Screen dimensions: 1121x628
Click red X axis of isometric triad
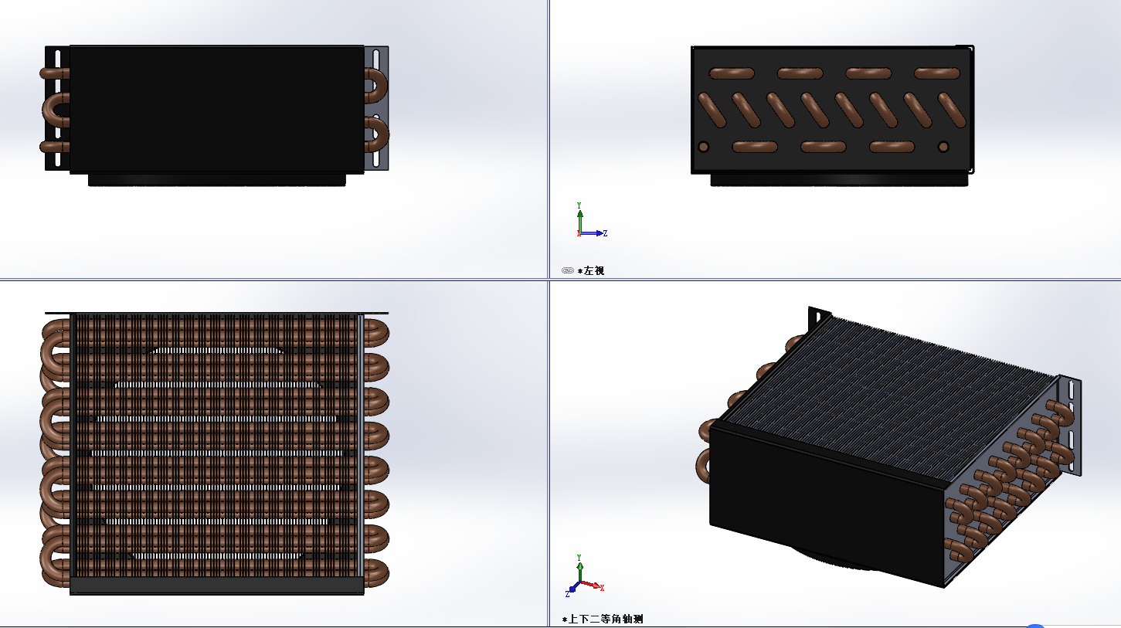[593, 585]
